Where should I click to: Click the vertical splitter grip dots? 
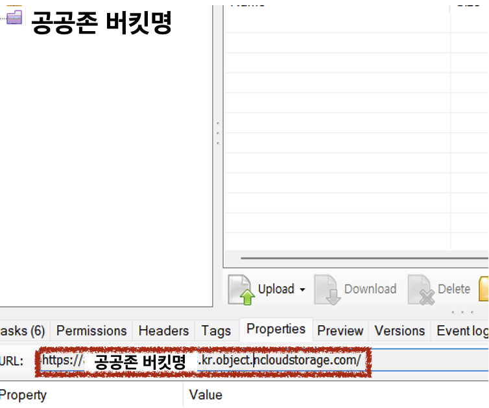coord(218,133)
